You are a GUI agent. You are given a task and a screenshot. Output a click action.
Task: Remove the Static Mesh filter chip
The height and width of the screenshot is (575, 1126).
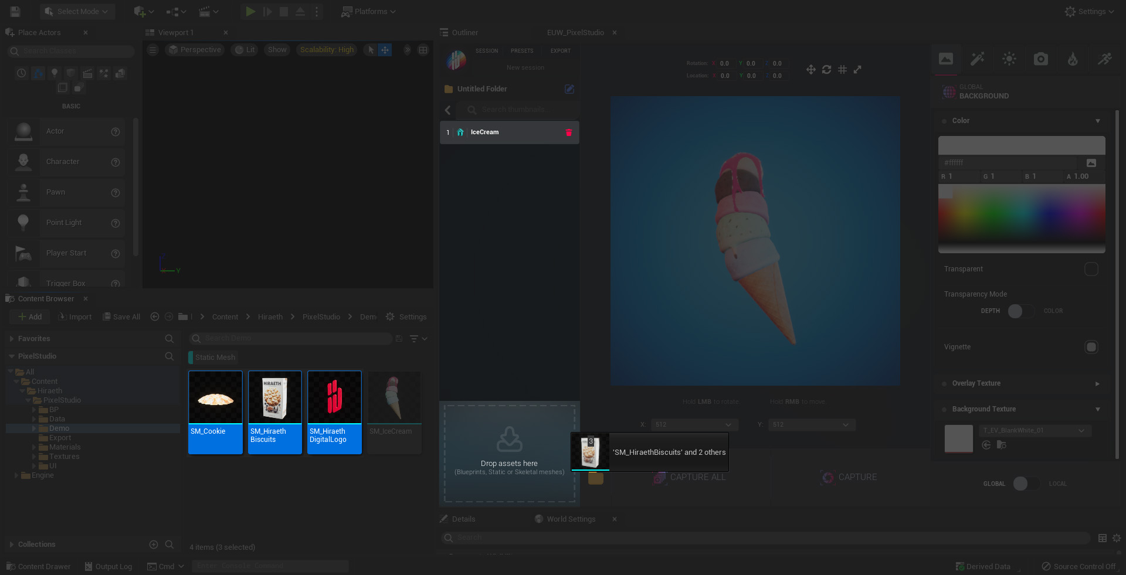pos(212,358)
